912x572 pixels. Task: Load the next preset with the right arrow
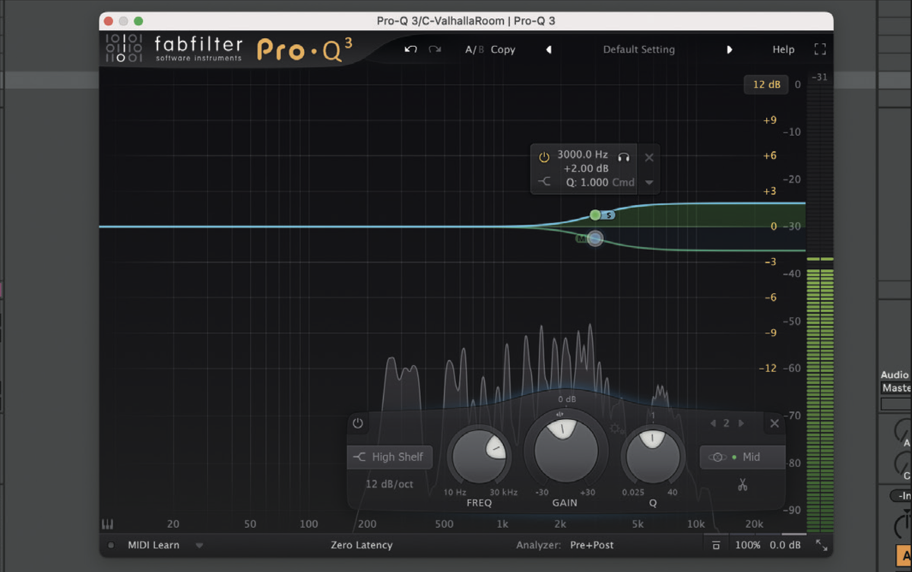point(729,49)
